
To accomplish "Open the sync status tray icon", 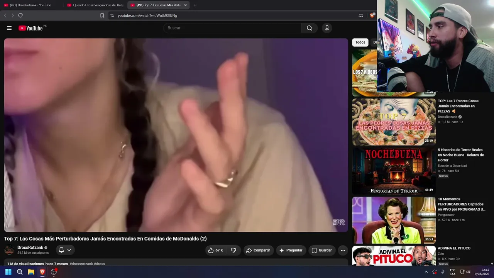I will pyautogui.click(x=435, y=272).
